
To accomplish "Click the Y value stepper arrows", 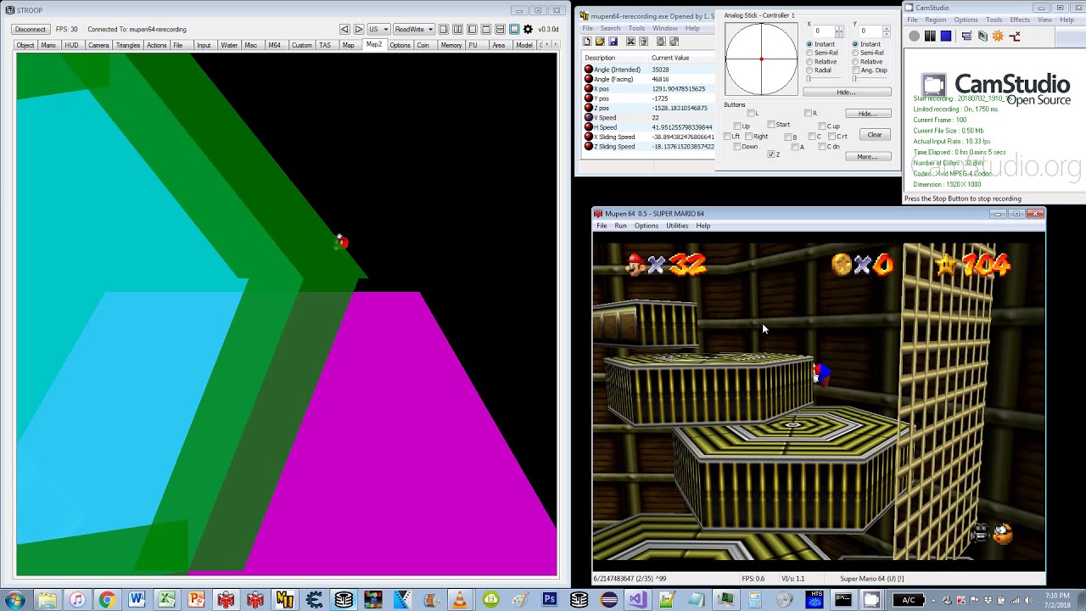I will [x=886, y=31].
